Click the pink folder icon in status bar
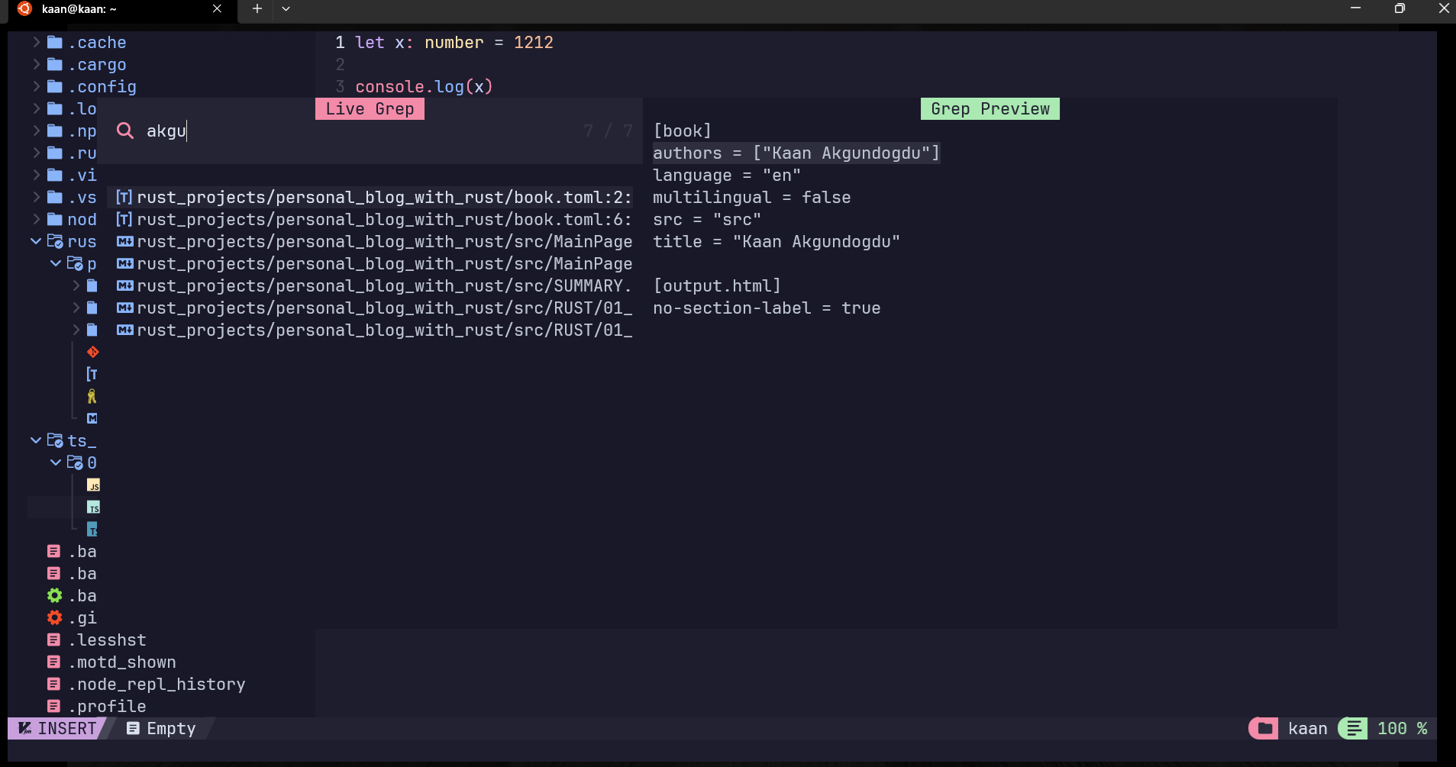1456x767 pixels. click(1264, 728)
